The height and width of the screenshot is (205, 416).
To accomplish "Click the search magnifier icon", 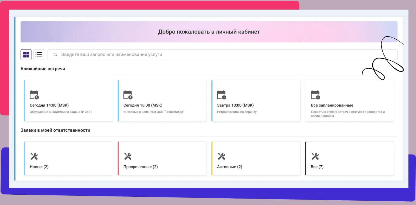I will (55, 55).
